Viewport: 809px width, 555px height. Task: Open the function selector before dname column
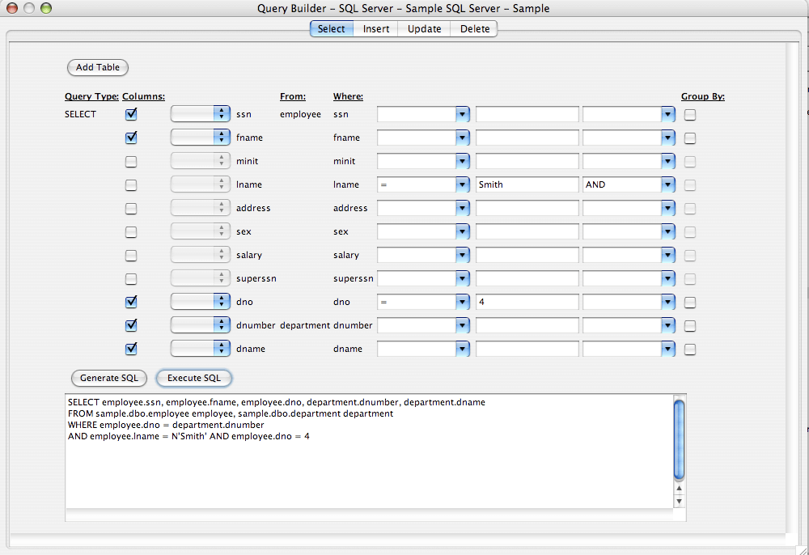click(200, 348)
